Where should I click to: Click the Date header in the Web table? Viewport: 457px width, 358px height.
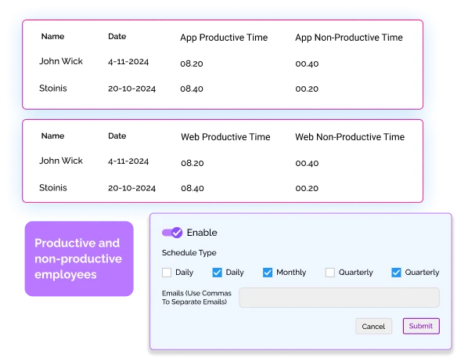pyautogui.click(x=117, y=136)
